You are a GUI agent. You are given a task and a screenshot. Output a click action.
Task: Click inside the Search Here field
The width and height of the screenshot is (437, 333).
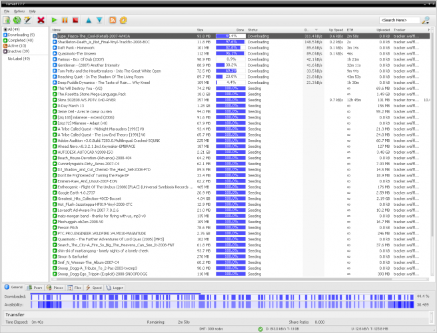coord(398,21)
